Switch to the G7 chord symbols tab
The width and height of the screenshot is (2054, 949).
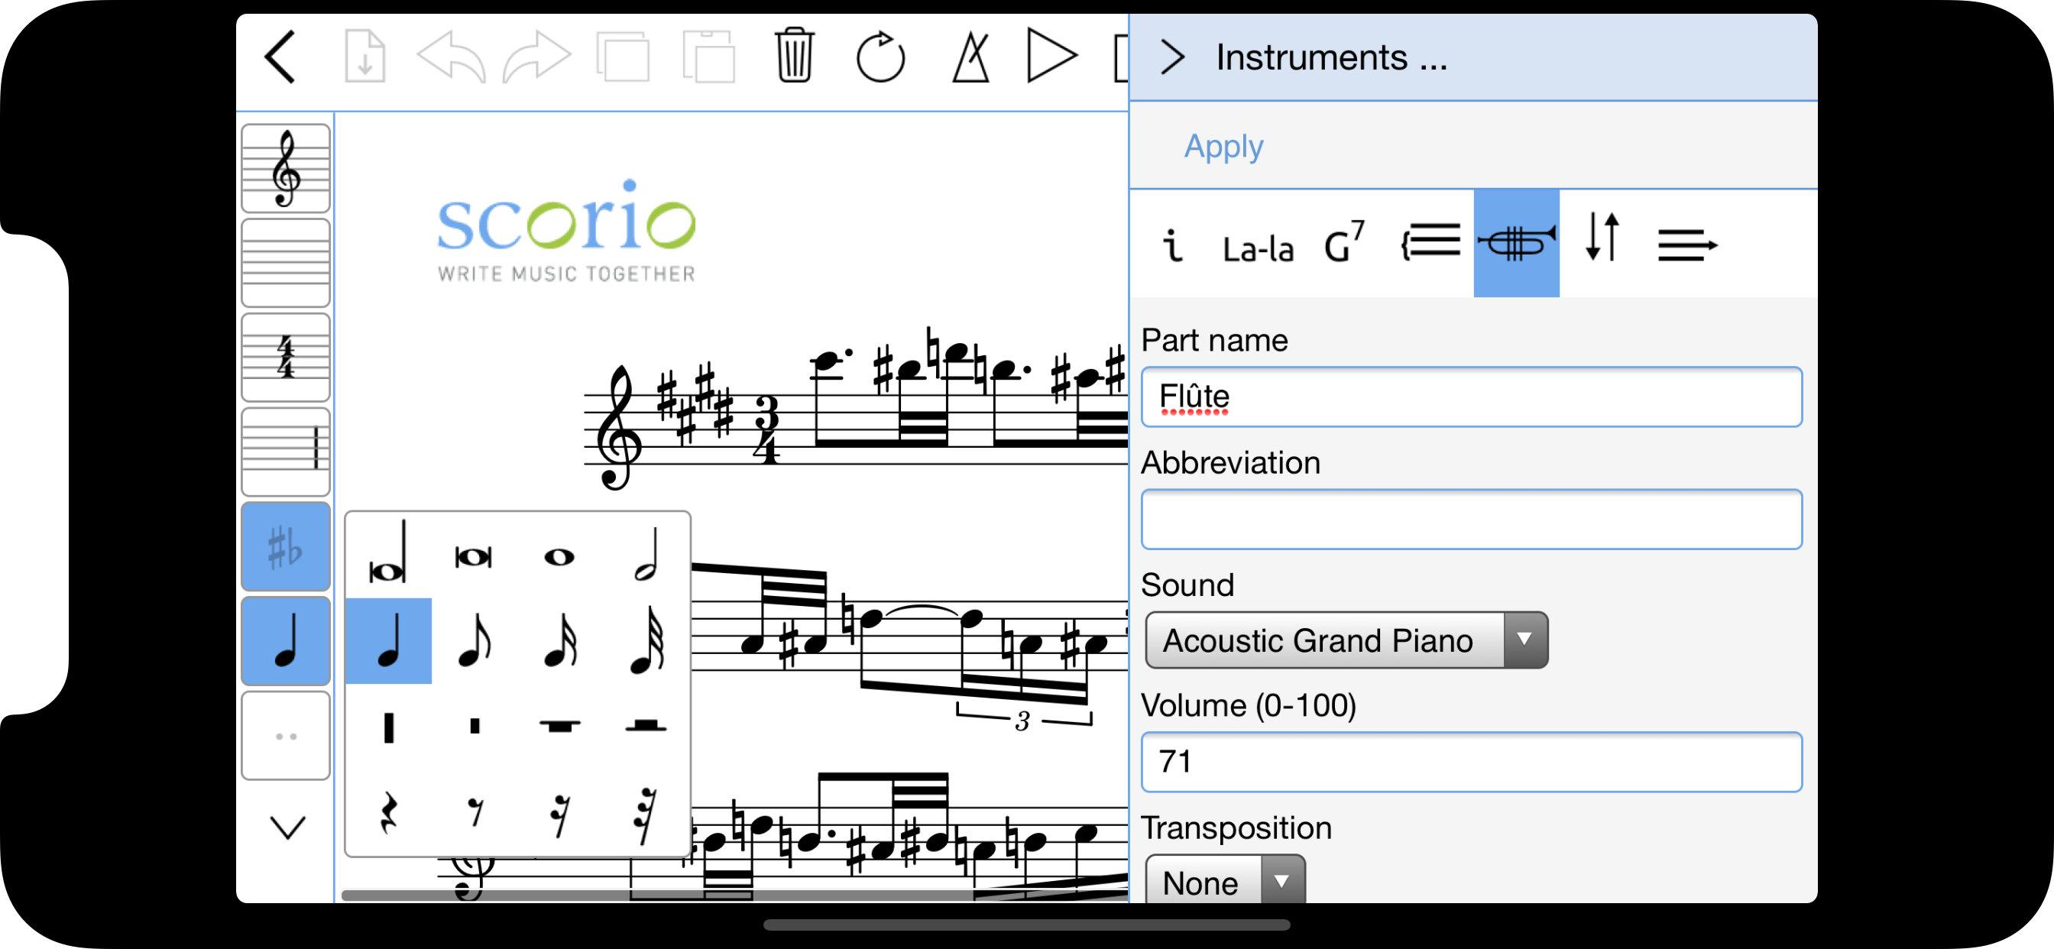tap(1343, 243)
